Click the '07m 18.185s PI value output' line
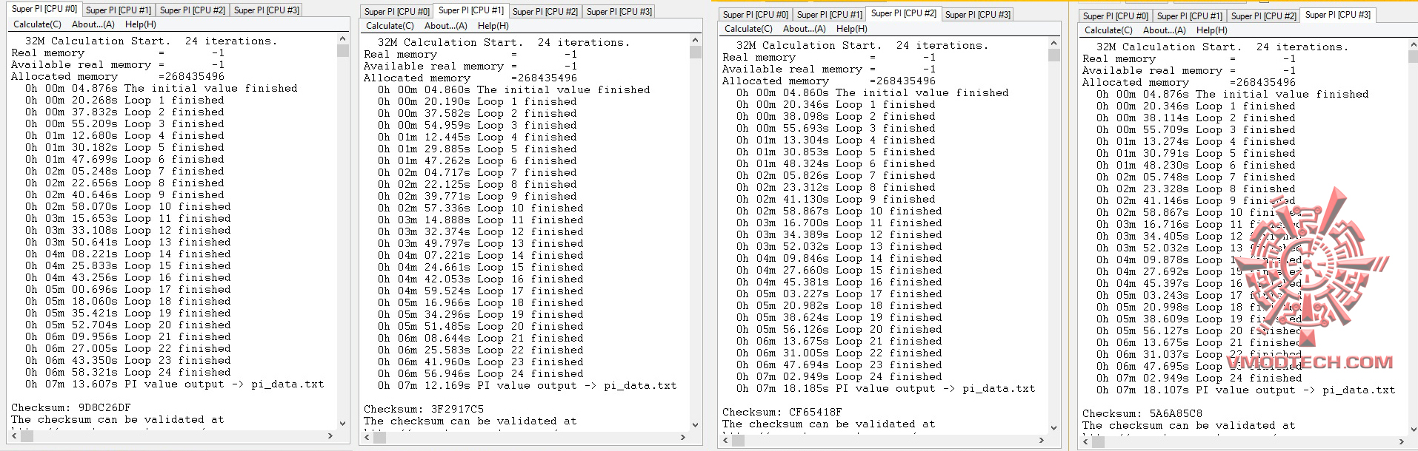Image resolution: width=1418 pixels, height=451 pixels. [x=885, y=388]
